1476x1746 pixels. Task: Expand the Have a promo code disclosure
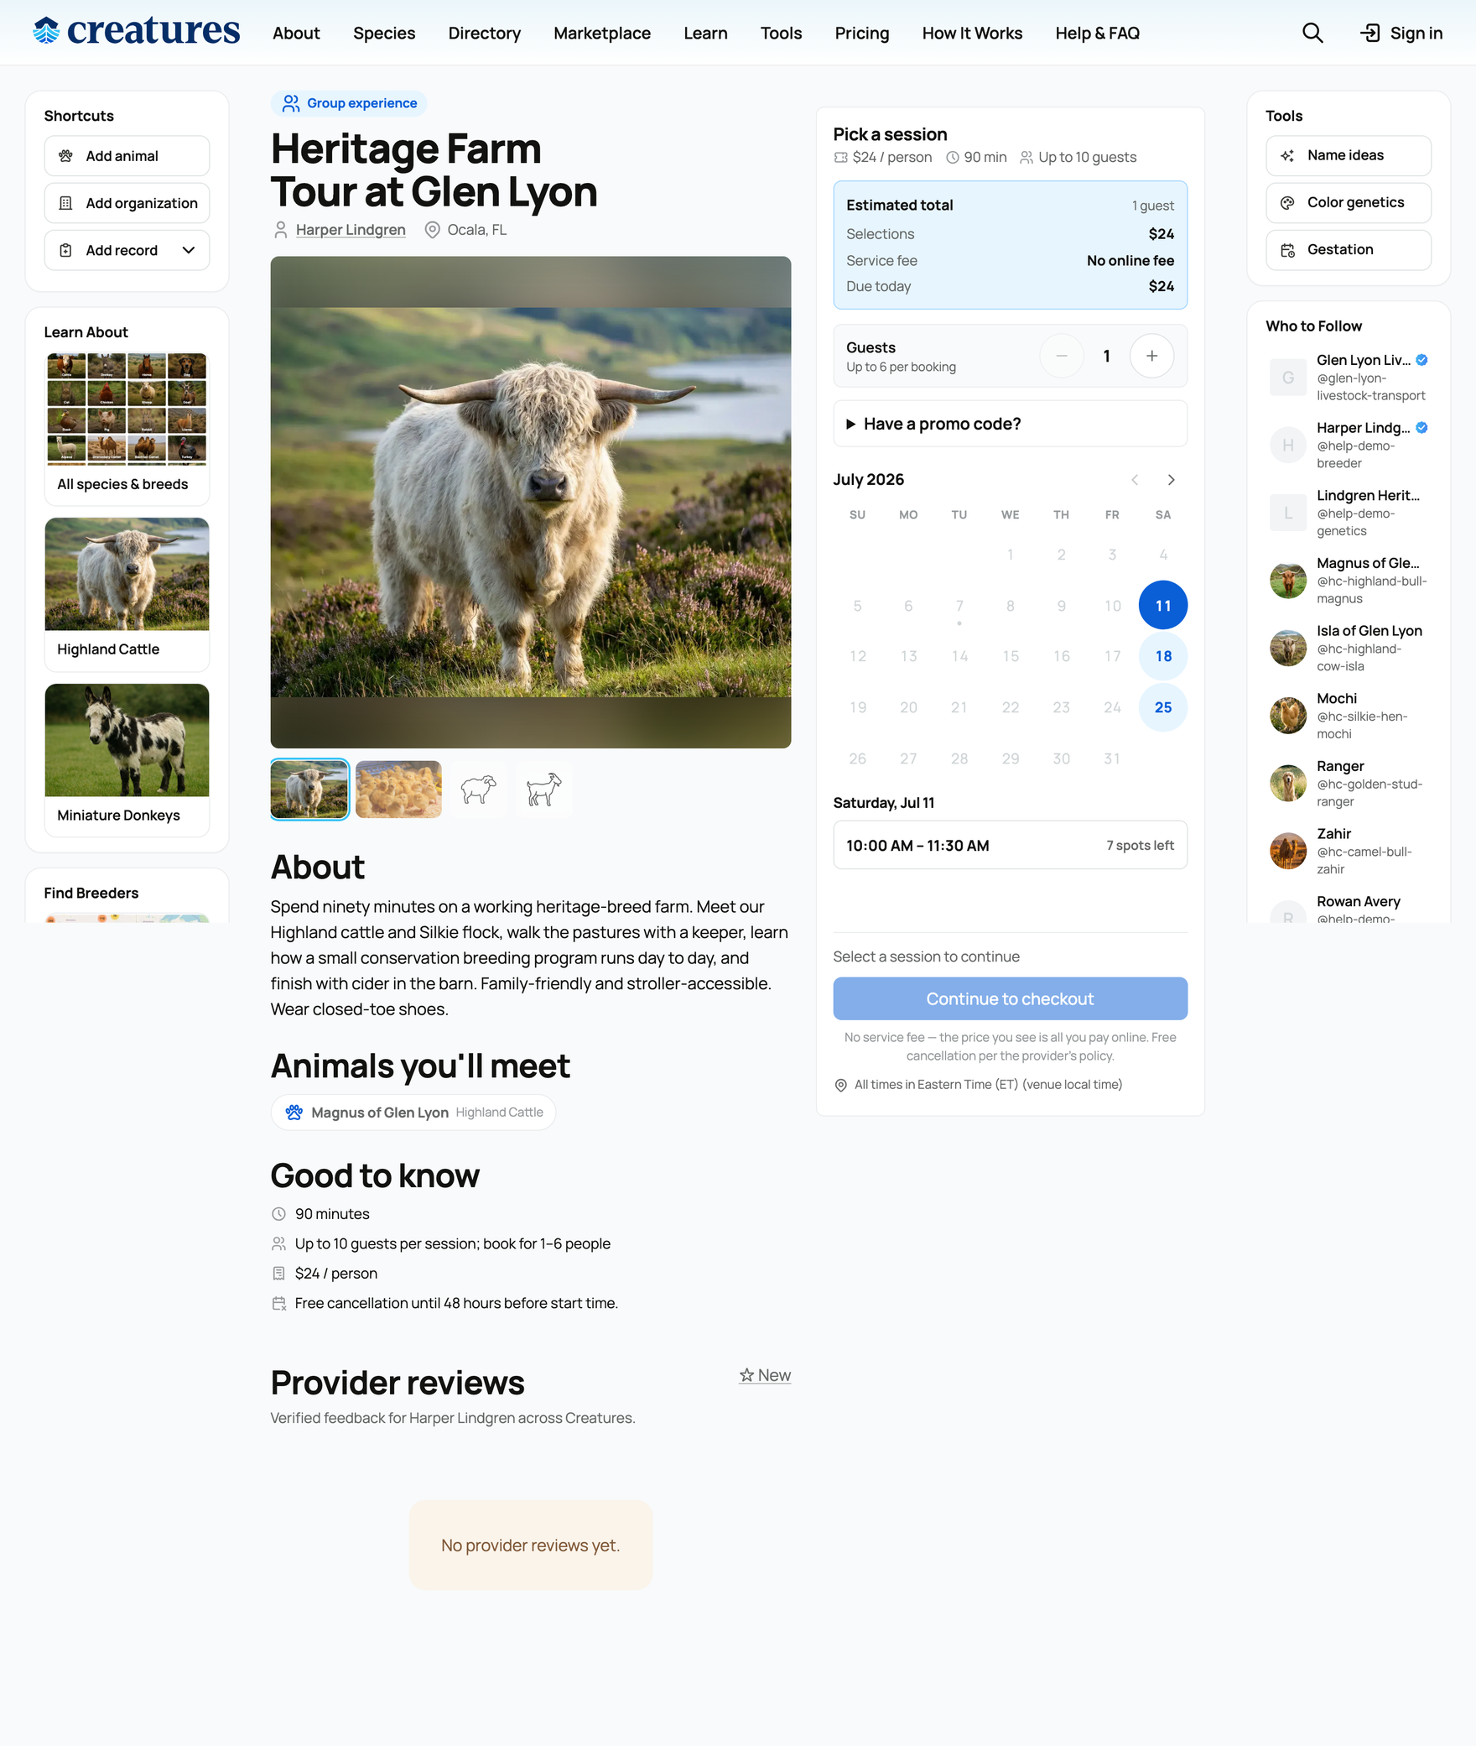coord(1010,424)
